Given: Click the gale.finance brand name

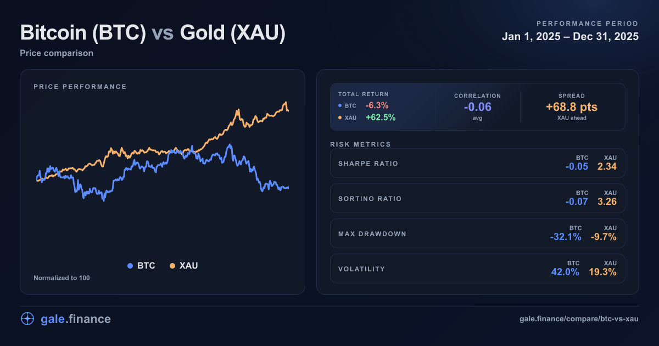Looking at the screenshot, I should 76,319.
